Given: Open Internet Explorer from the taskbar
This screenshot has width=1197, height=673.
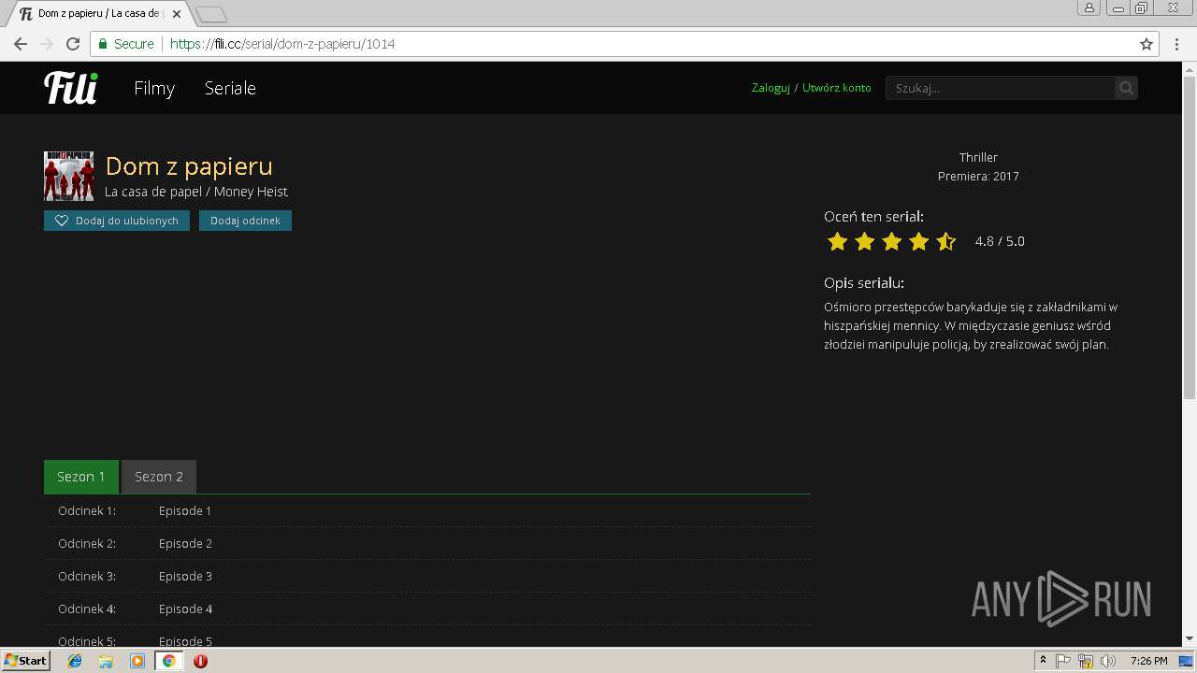Looking at the screenshot, I should (x=75, y=661).
